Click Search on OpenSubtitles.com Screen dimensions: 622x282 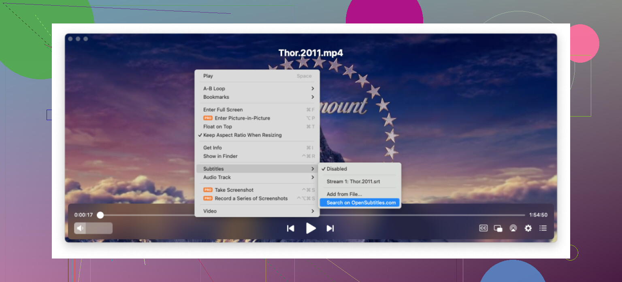(360, 203)
